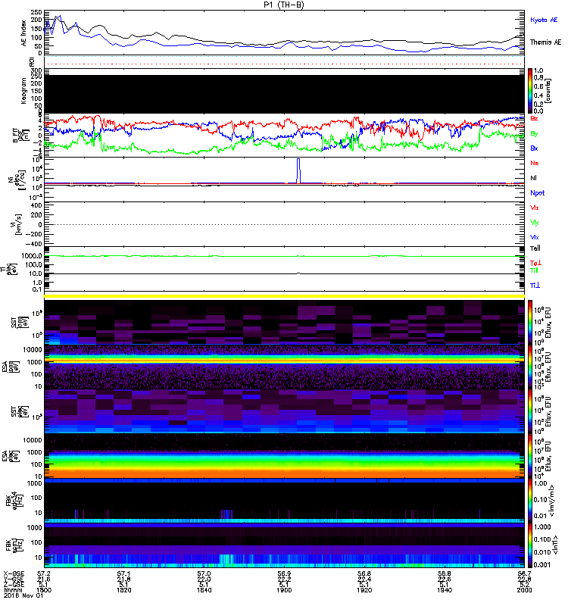Click the red Ne legend label
This screenshot has height=606, width=568.
click(535, 163)
